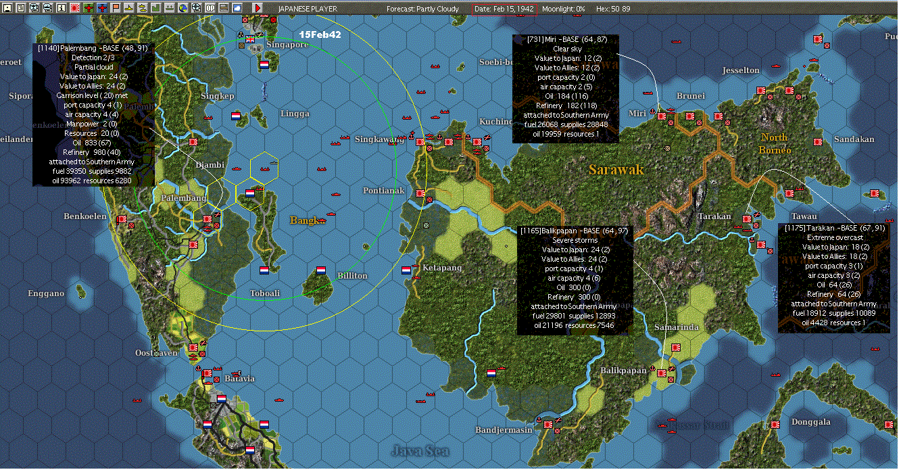Click the 'Date: Feb 15, 1942' box

point(504,9)
